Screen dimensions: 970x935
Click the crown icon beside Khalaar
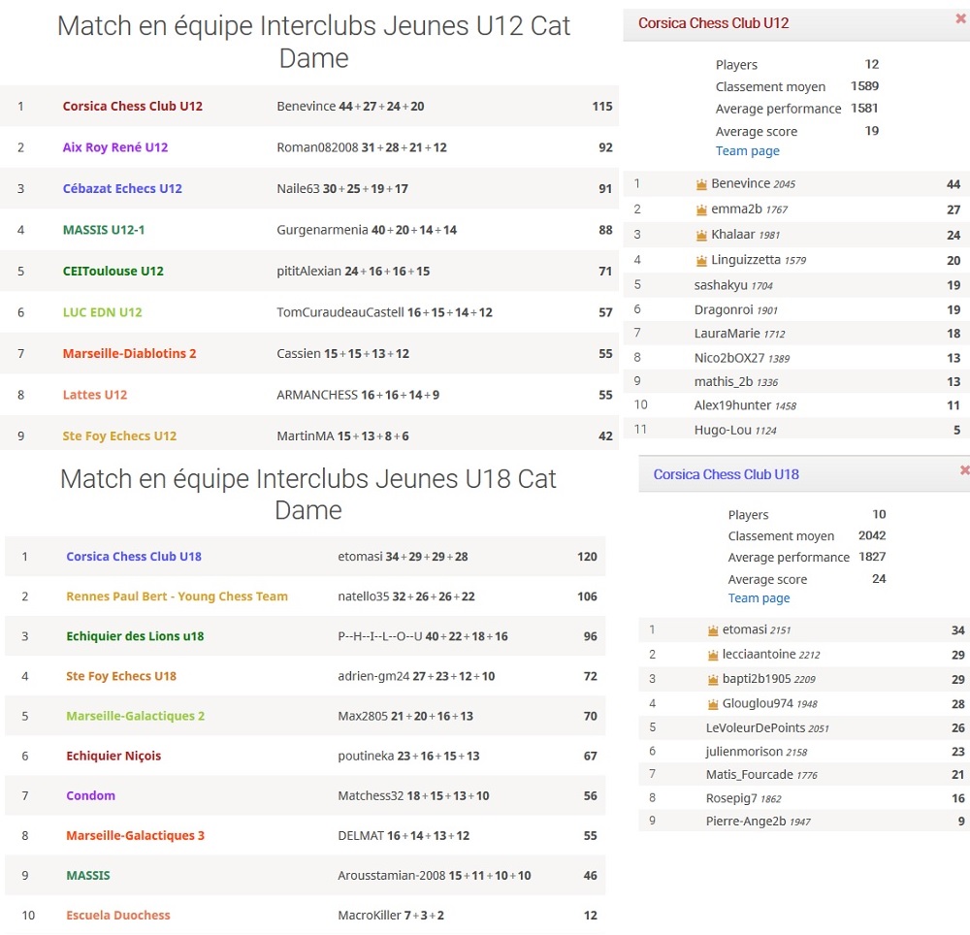click(701, 235)
